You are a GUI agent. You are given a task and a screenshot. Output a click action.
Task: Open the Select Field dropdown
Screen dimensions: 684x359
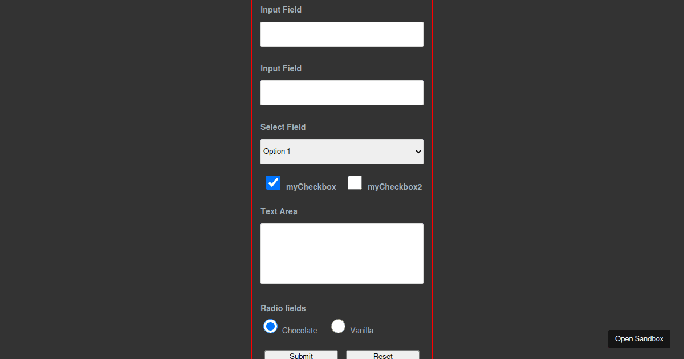coord(341,151)
